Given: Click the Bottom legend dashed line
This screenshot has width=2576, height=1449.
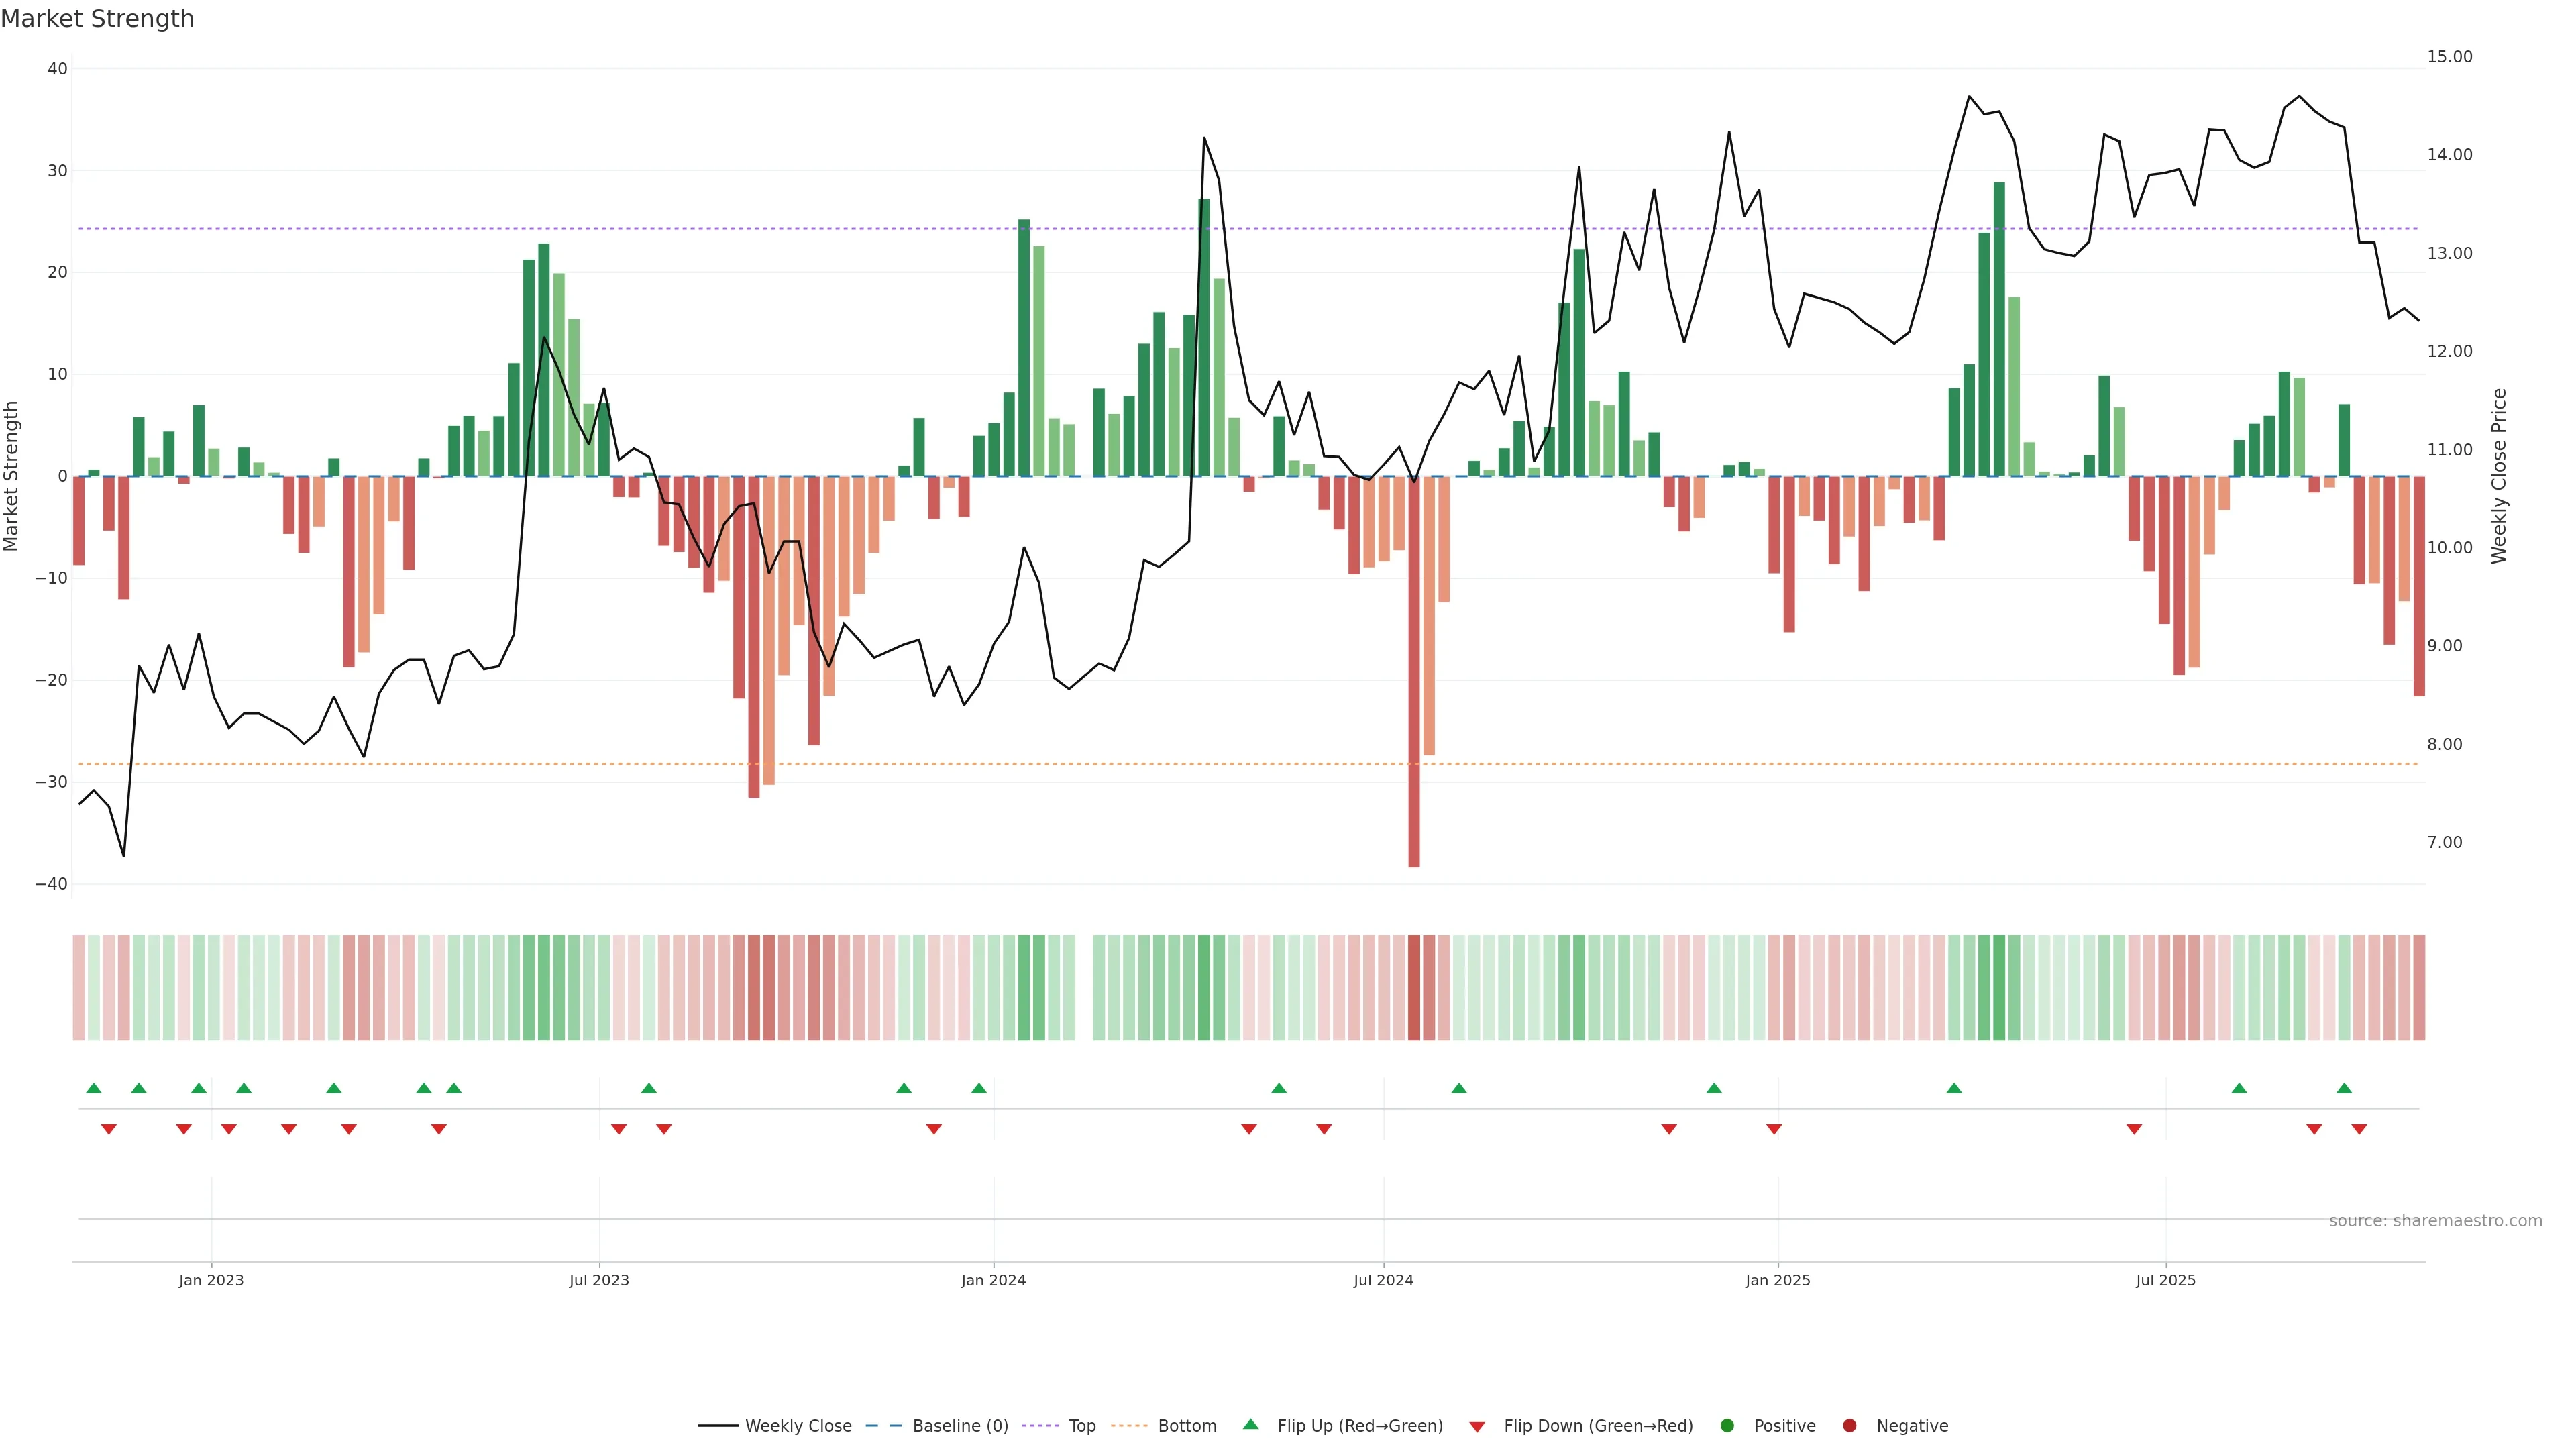Looking at the screenshot, I should 1129,1426.
